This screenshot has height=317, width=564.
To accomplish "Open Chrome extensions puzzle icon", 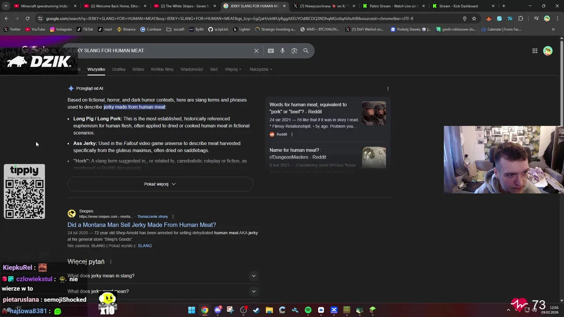I will pyautogui.click(x=521, y=18).
